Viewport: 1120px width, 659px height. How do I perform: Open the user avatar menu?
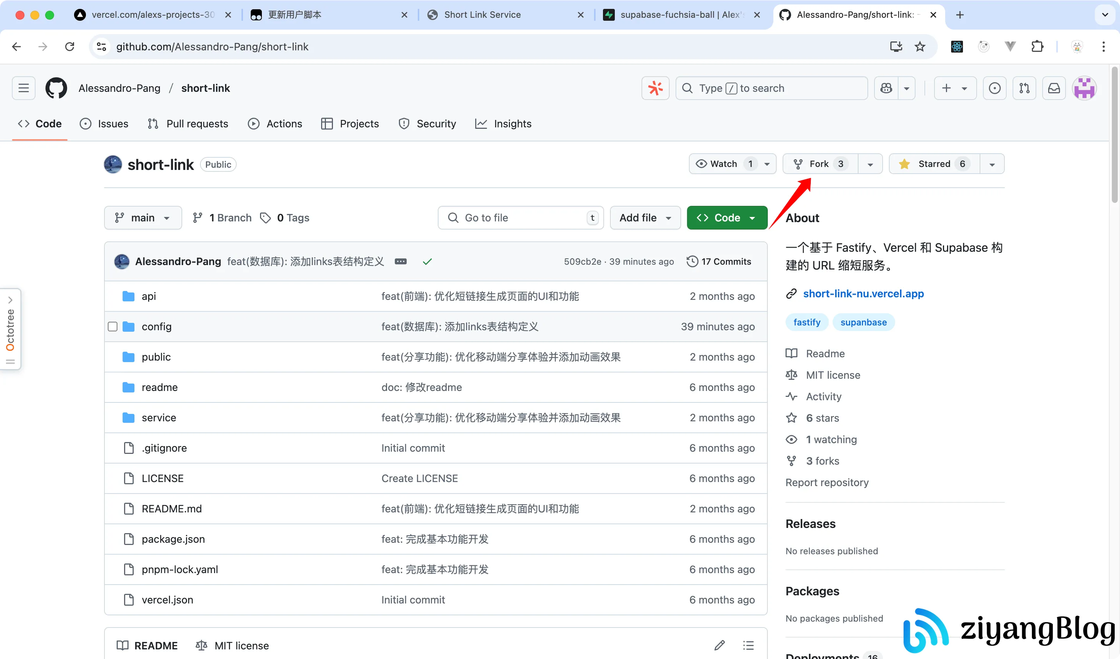[1084, 88]
